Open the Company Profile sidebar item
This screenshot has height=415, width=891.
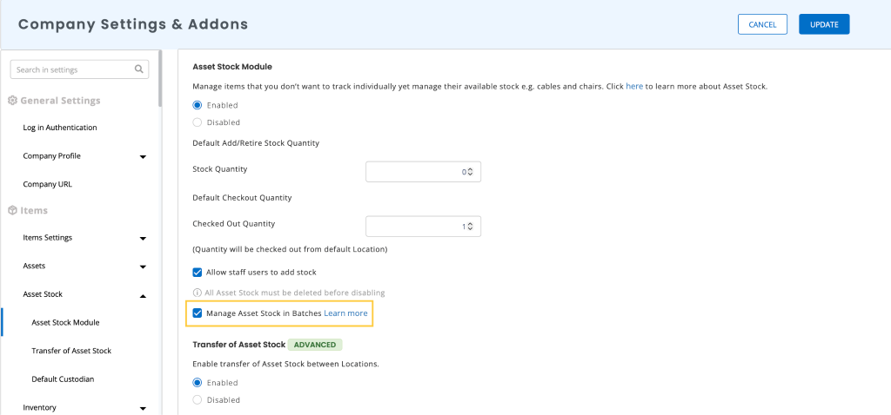coord(51,156)
